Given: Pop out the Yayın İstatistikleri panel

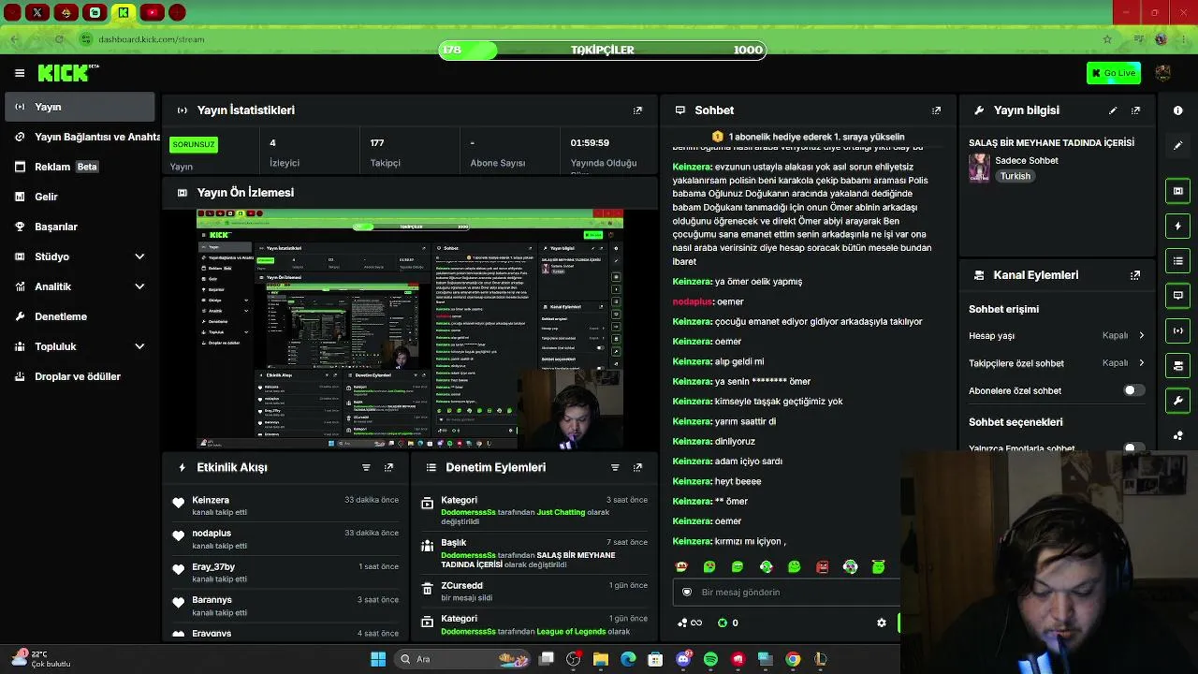Looking at the screenshot, I should [x=637, y=110].
